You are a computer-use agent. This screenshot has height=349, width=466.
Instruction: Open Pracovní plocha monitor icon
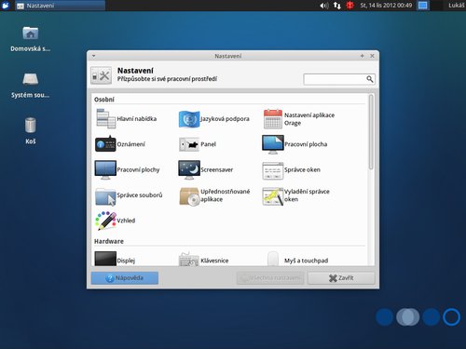point(273,144)
